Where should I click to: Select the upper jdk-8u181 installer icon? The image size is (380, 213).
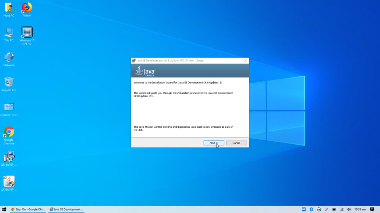(9, 158)
